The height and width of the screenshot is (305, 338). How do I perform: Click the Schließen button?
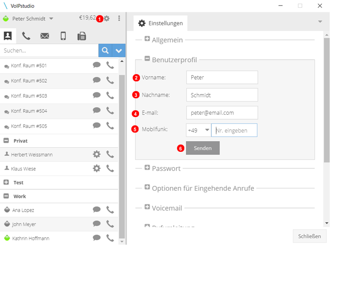[x=310, y=236]
